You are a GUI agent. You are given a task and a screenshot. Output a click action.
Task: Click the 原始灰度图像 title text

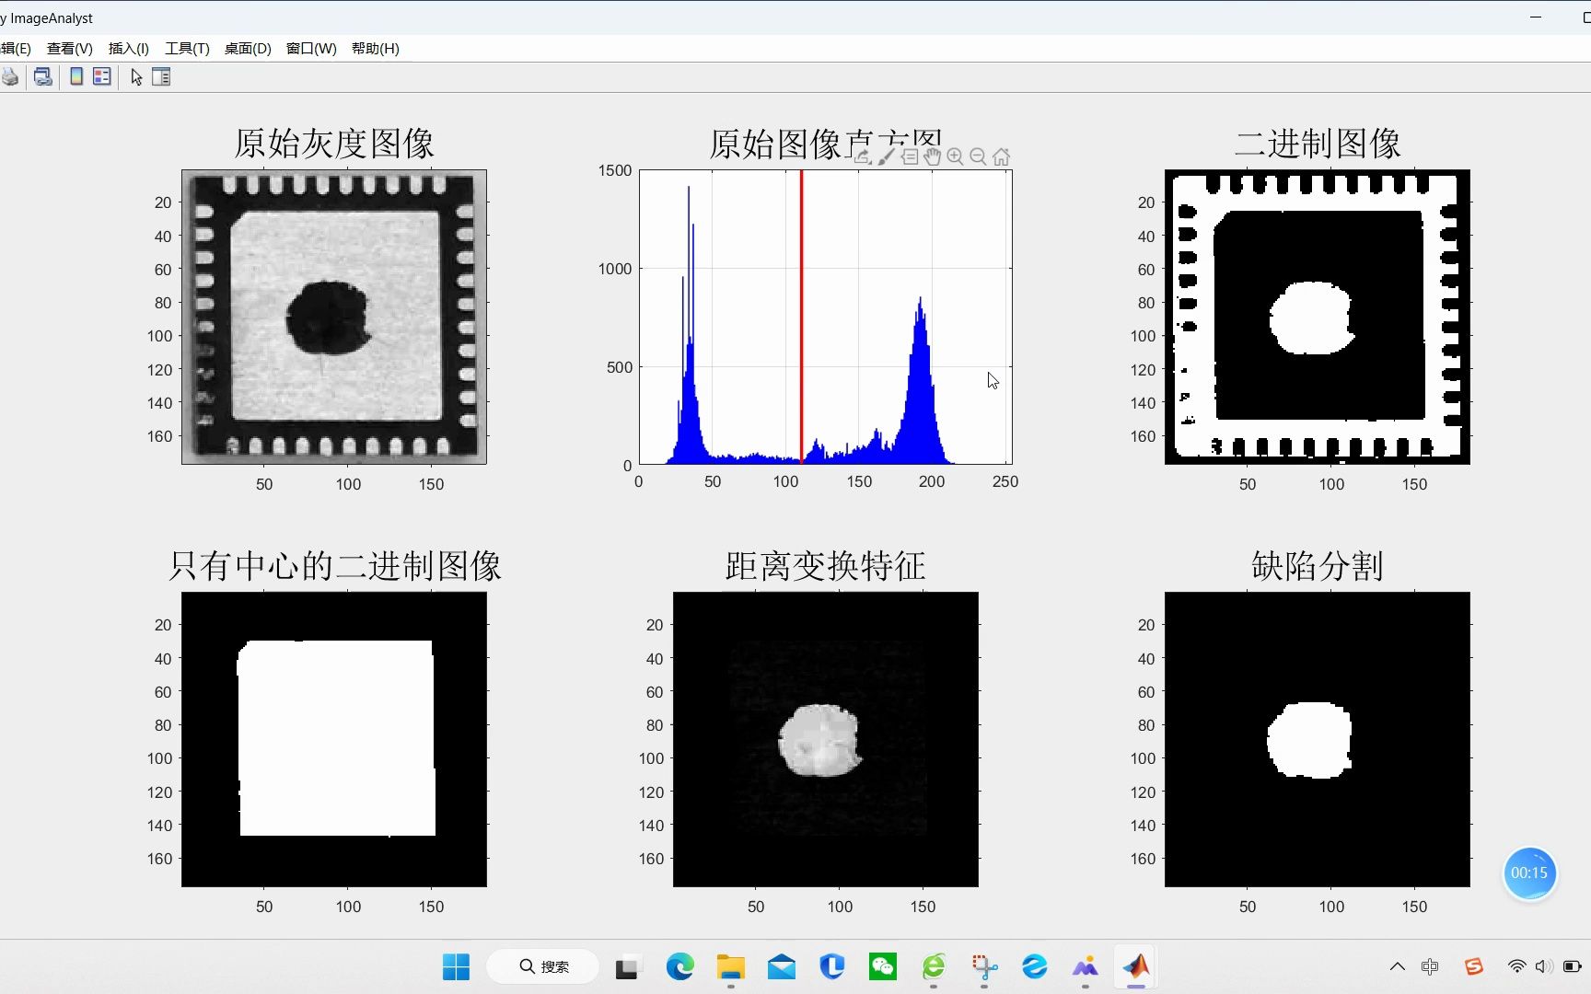pos(334,143)
